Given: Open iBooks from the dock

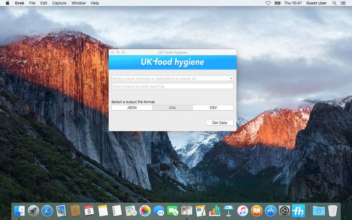Looking at the screenshot, I should [257, 211].
